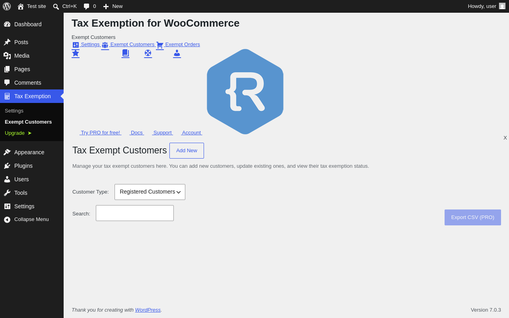This screenshot has height=318, width=509.
Task: Open the sidebar Settings menu with sliders icon
Action: point(32,206)
